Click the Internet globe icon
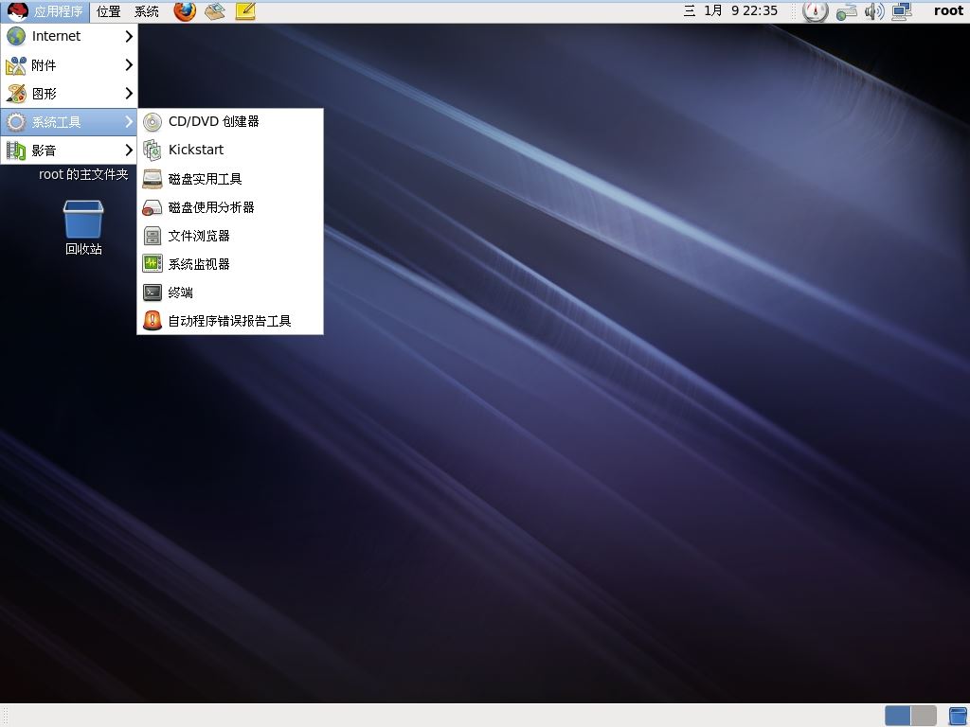Image resolution: width=970 pixels, height=727 pixels. pos(16,37)
